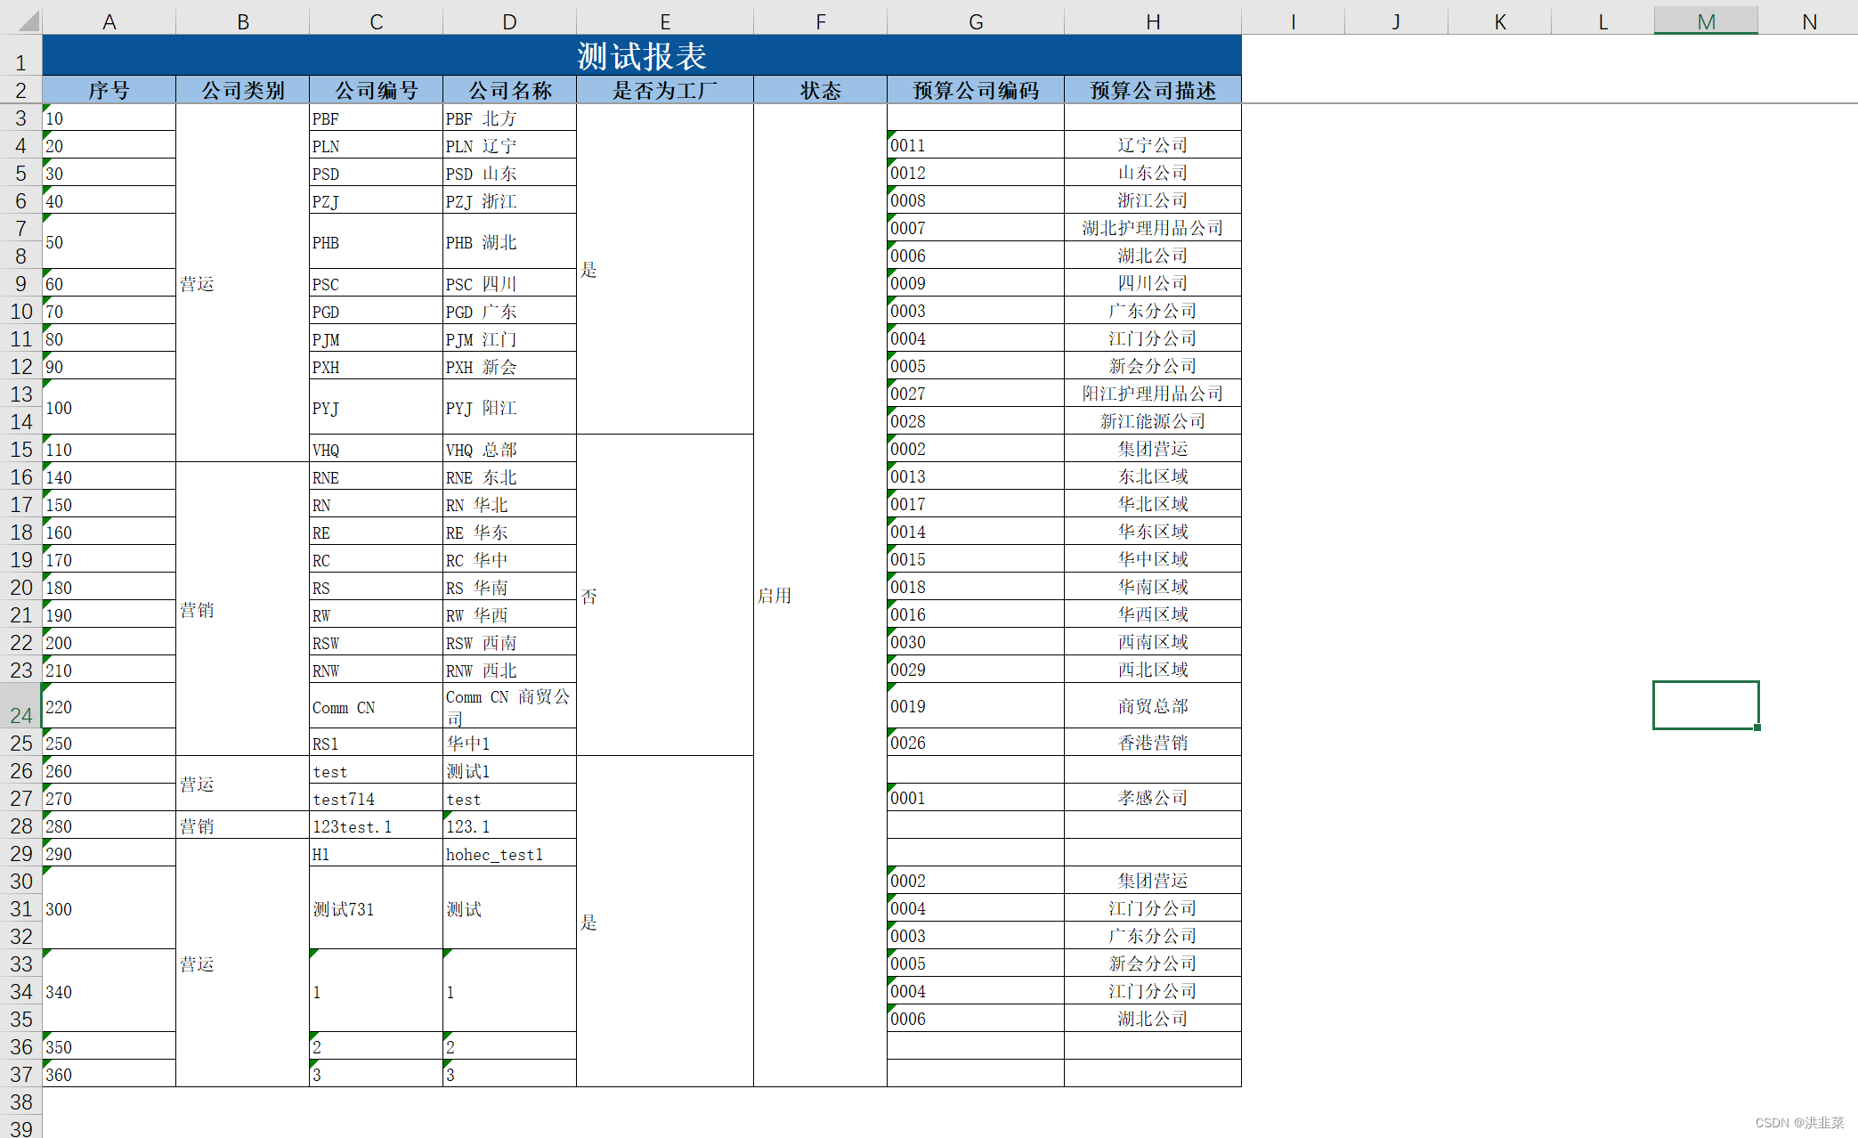The height and width of the screenshot is (1138, 1858).
Task: Select column A header
Action: pyautogui.click(x=109, y=21)
